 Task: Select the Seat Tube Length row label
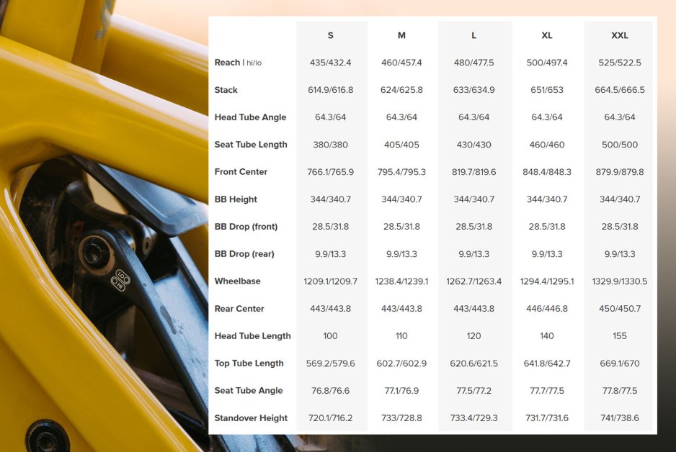pyautogui.click(x=251, y=145)
